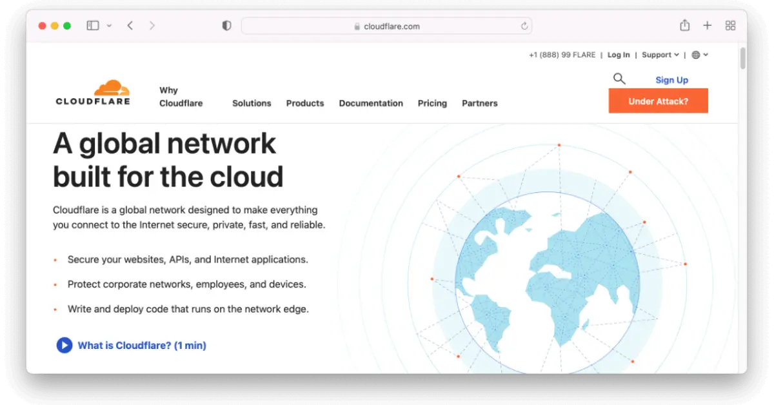Image resolution: width=774 pixels, height=405 pixels.
Task: Show the Safari sidebar
Action: (92, 25)
